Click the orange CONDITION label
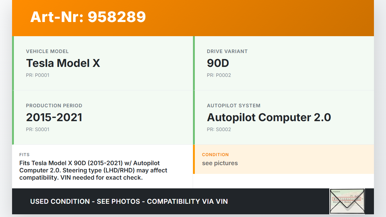Viewport: 386px width, 217px height. pyautogui.click(x=215, y=155)
